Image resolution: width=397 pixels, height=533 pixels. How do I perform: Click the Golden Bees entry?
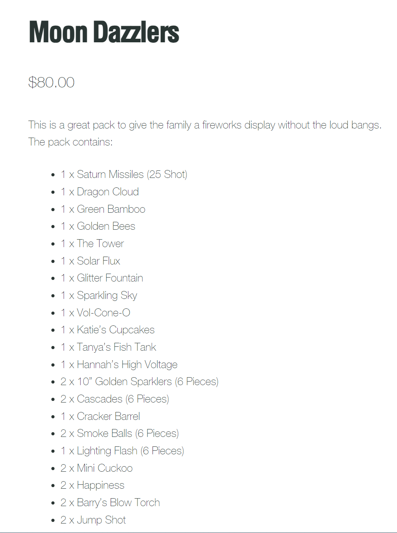coord(98,226)
